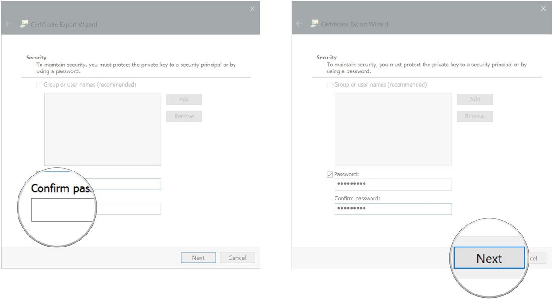This screenshot has height=300, width=553.
Task: Click Add in the right dialog
Action: [x=475, y=99]
